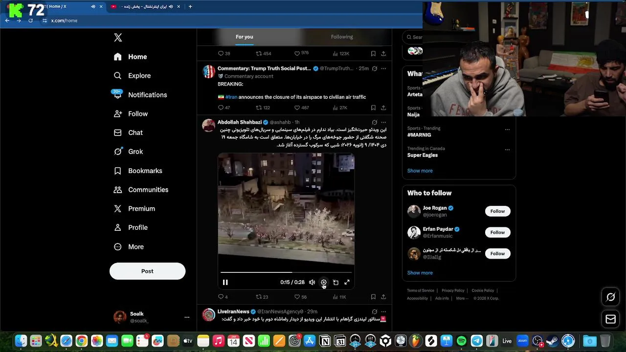This screenshot has width=626, height=352.
Task: Bookmark Abdollah Shahbazi's video post
Action: click(373, 297)
